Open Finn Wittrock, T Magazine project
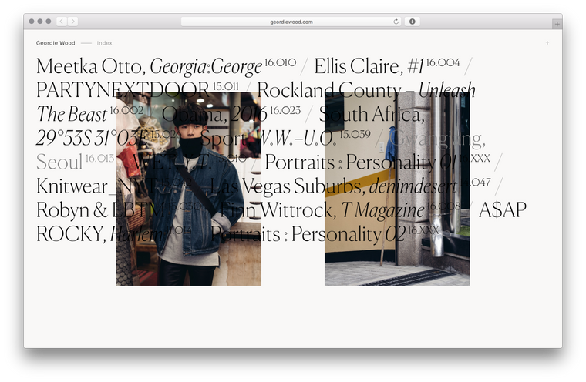Viewport: 586px width, 382px height. [339, 209]
